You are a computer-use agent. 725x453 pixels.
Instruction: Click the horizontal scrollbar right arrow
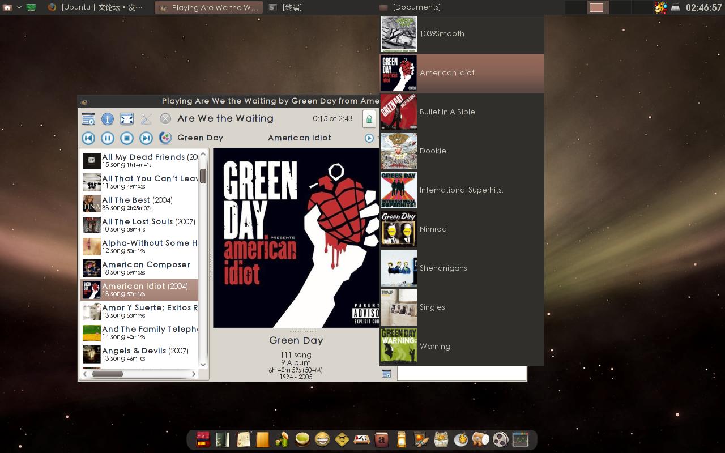[x=194, y=374]
